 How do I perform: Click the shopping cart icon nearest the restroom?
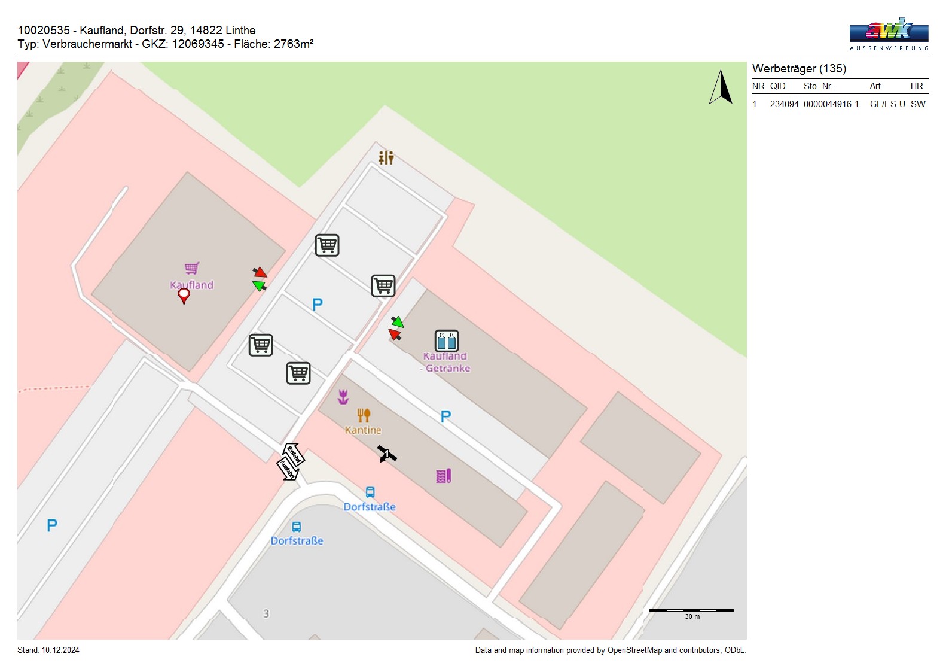(327, 245)
